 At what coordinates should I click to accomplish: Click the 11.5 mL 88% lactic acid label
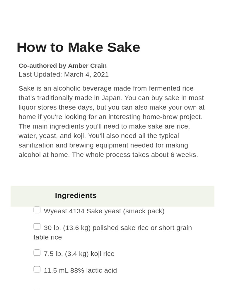point(80,270)
